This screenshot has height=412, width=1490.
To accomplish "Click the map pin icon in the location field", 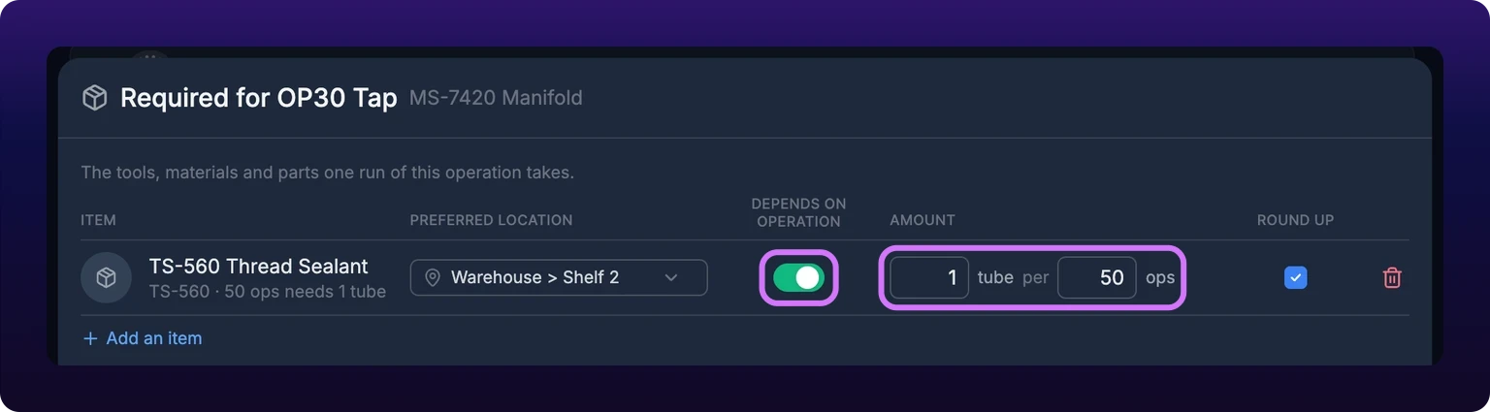I will 433,278.
